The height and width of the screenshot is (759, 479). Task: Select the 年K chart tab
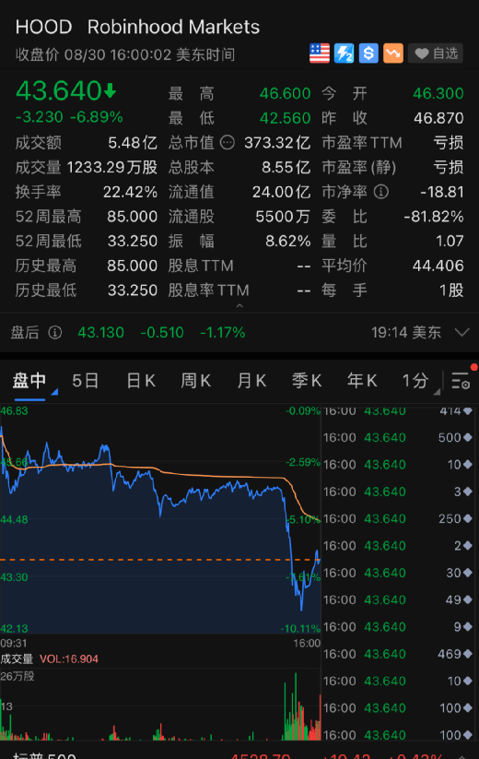click(362, 381)
